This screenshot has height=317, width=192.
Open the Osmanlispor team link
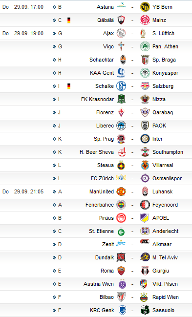click(167, 178)
